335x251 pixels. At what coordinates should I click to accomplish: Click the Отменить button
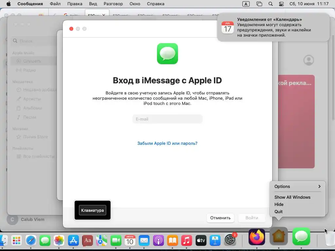click(220, 218)
